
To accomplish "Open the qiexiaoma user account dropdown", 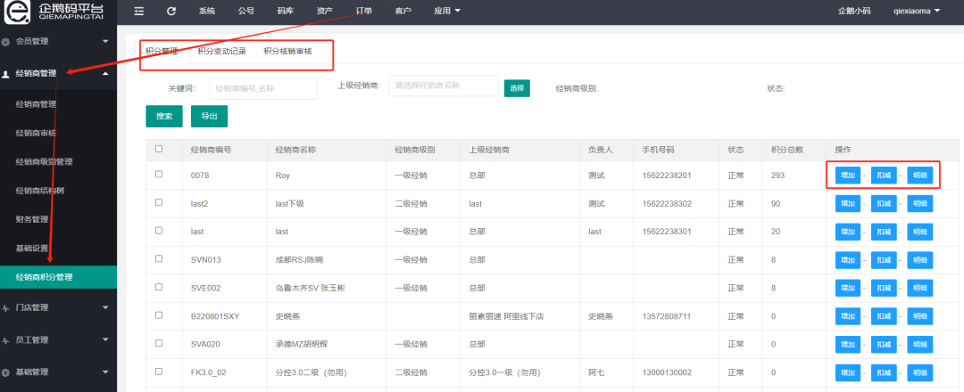I will [x=917, y=11].
